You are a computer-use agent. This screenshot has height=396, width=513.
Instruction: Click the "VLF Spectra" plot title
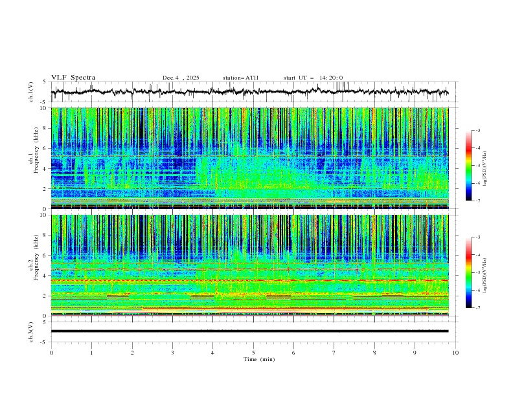(x=73, y=78)
